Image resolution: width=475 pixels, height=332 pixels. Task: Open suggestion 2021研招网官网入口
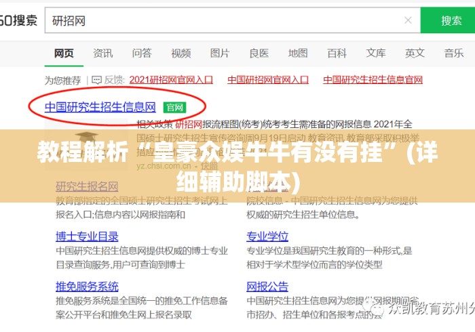point(171,80)
